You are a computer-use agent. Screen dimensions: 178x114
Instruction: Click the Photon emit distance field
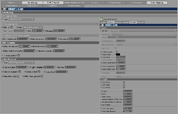pyautogui.click(x=128, y=111)
